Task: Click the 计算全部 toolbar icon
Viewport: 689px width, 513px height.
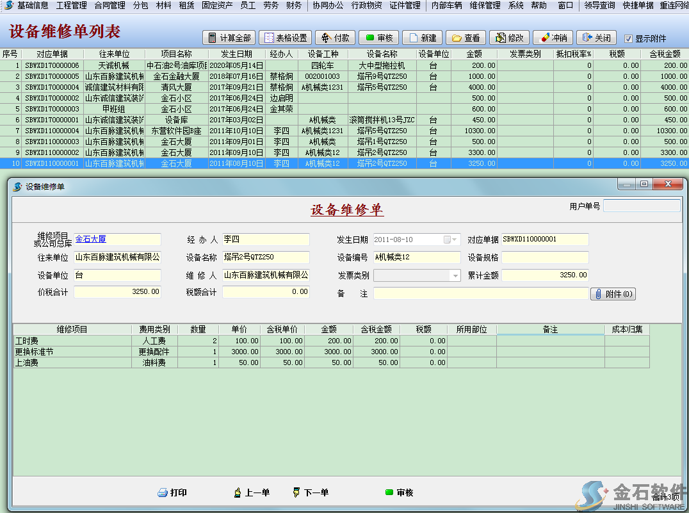Action: (230, 37)
